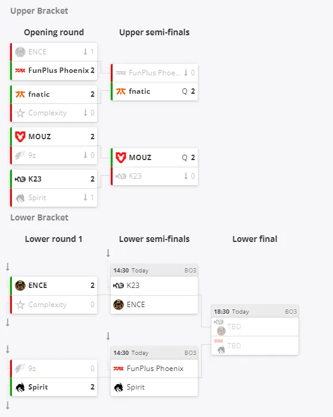Click the K23 logo in Opening round

click(20, 179)
